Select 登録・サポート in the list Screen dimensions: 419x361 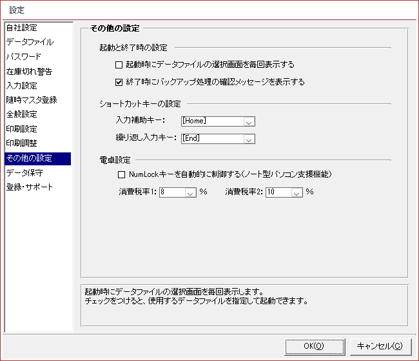tap(29, 187)
